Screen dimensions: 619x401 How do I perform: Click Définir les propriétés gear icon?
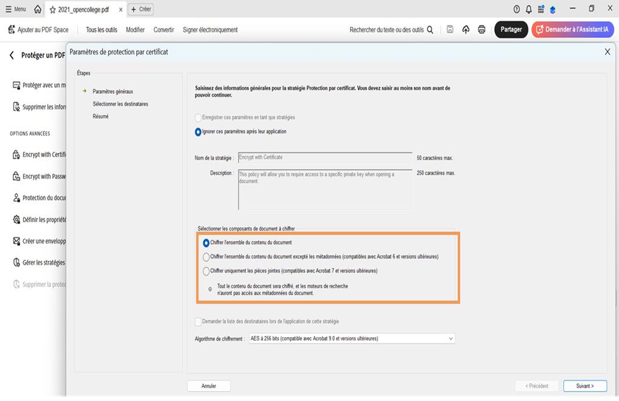(x=16, y=220)
